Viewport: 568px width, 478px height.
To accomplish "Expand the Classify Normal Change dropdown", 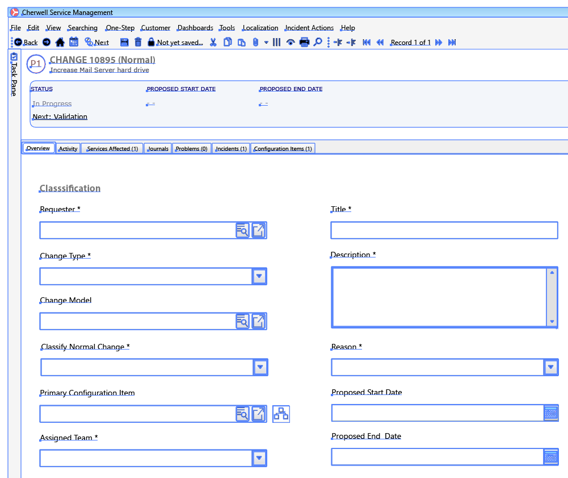I will [x=260, y=367].
